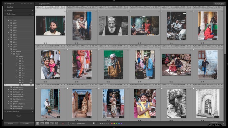Click the Collections minus icon
The image size is (228, 128).
[30, 14]
